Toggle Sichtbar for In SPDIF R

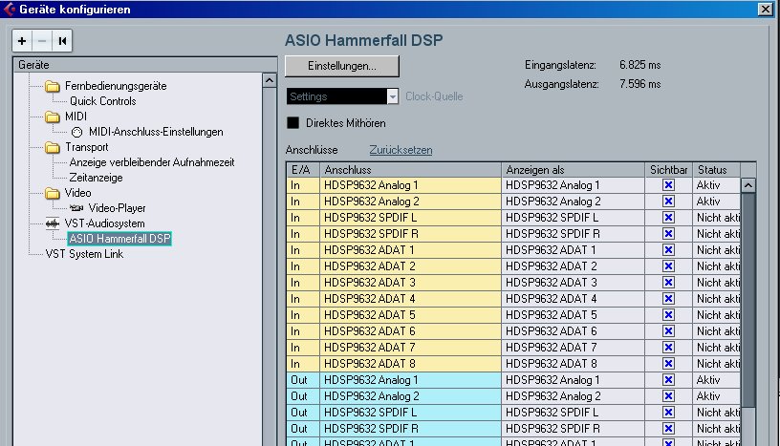tap(668, 234)
